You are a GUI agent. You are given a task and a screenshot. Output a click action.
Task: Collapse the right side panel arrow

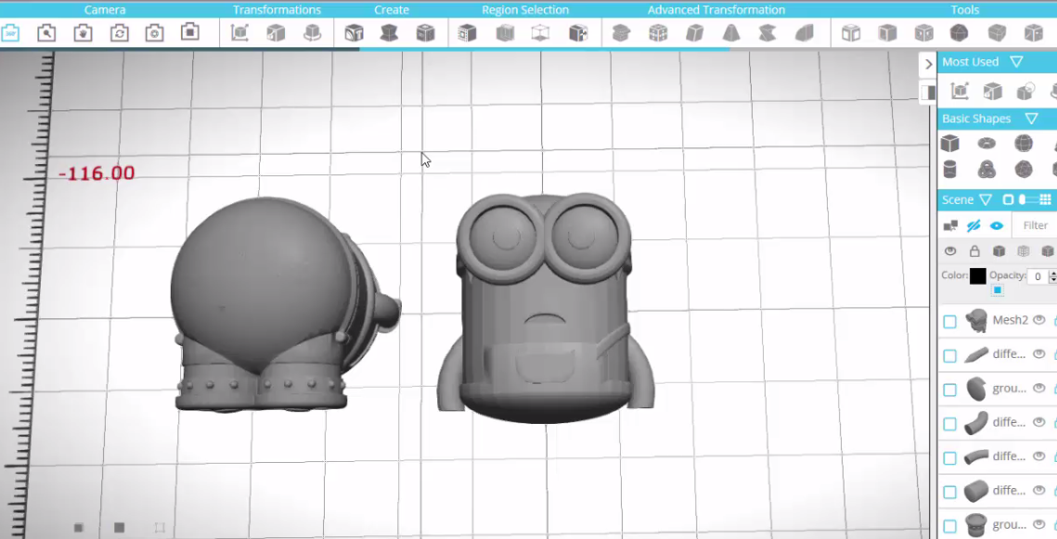coord(928,64)
